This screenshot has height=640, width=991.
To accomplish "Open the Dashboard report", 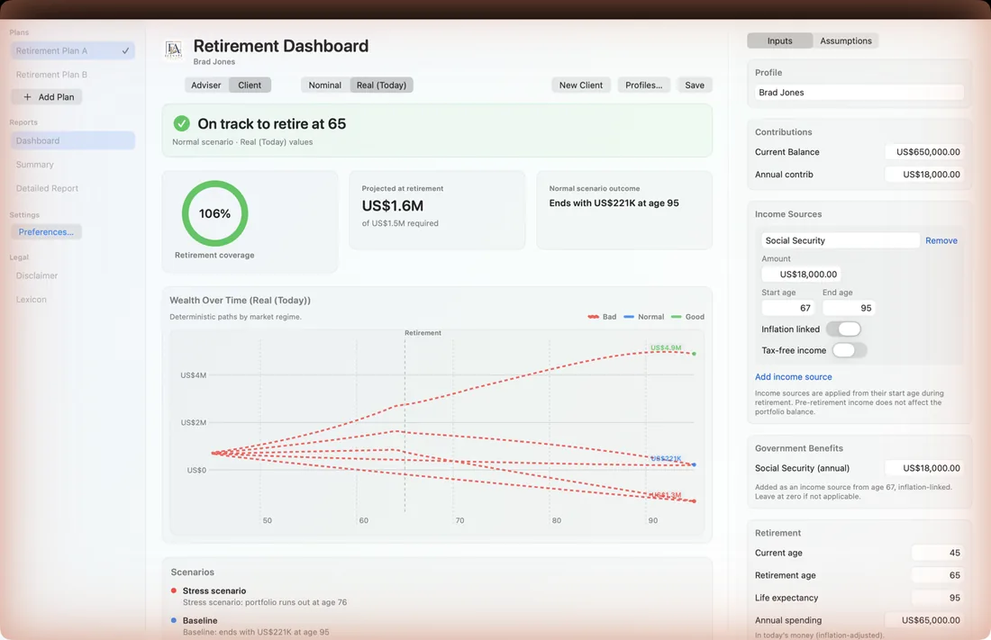I will (73, 140).
